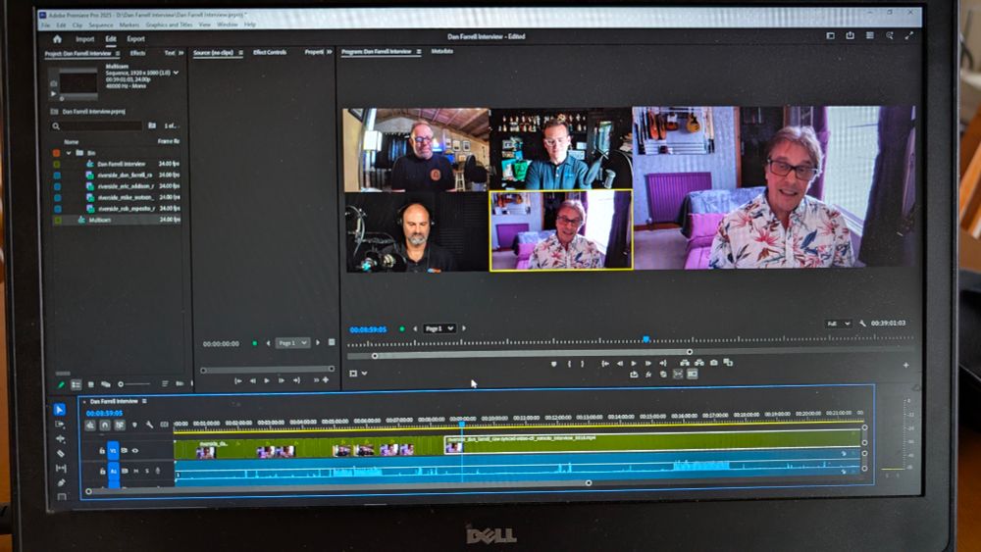Open the Dan Farrell Interview timeline panel menu

(144, 401)
